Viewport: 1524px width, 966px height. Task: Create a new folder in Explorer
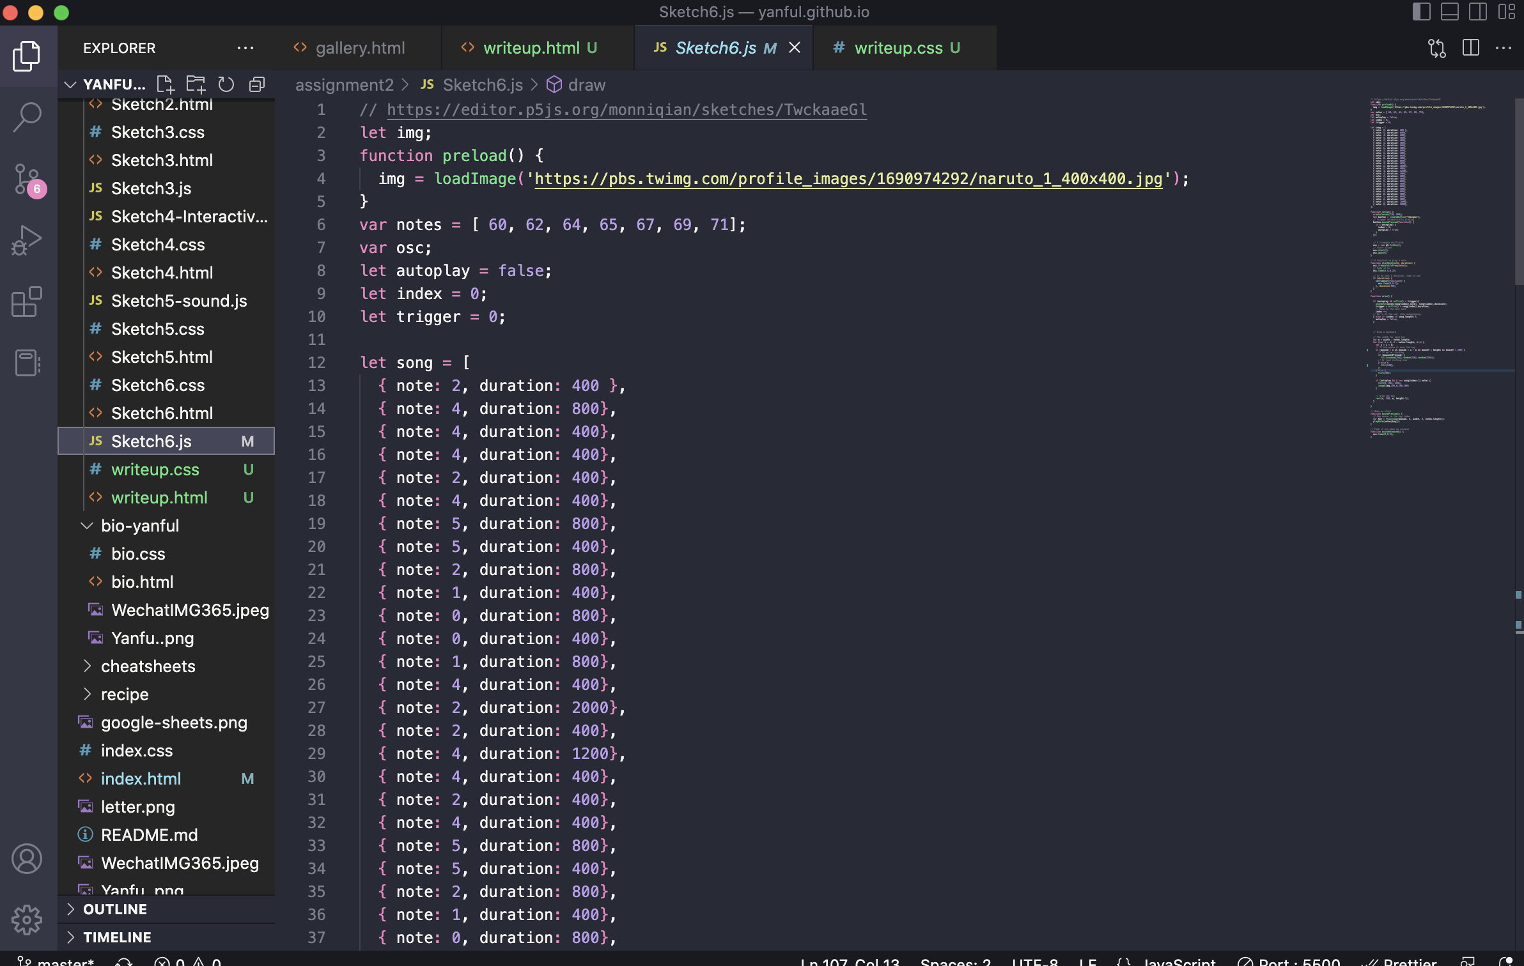pos(196,84)
